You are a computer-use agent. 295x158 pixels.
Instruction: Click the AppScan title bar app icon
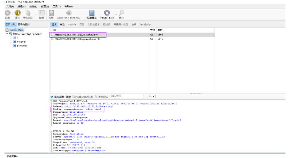point(6,2)
